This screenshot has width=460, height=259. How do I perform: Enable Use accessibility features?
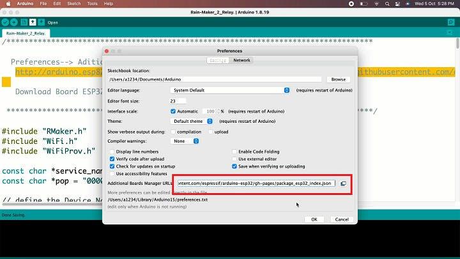(112, 173)
